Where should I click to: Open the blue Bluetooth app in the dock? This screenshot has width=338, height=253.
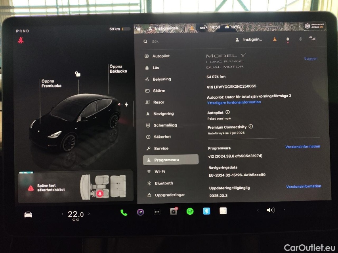206,211
